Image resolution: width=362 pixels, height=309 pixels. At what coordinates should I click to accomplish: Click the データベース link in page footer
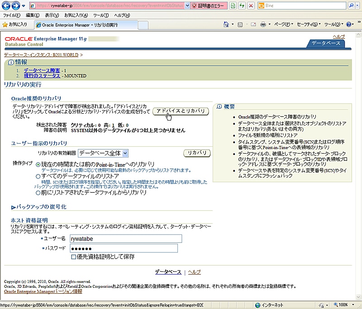[x=168, y=272]
